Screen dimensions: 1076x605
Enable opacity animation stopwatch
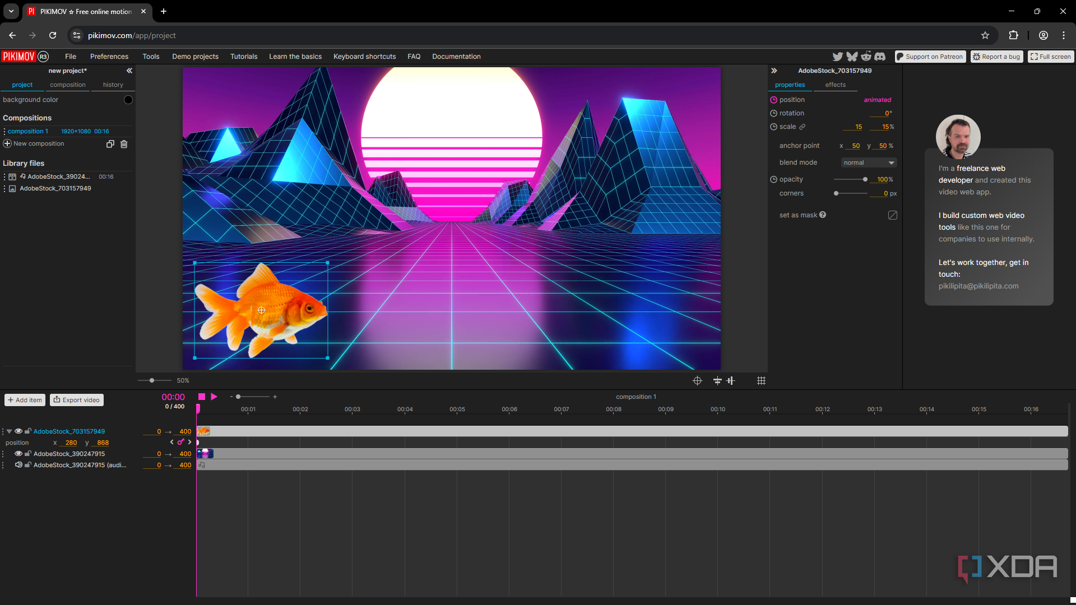[773, 179]
